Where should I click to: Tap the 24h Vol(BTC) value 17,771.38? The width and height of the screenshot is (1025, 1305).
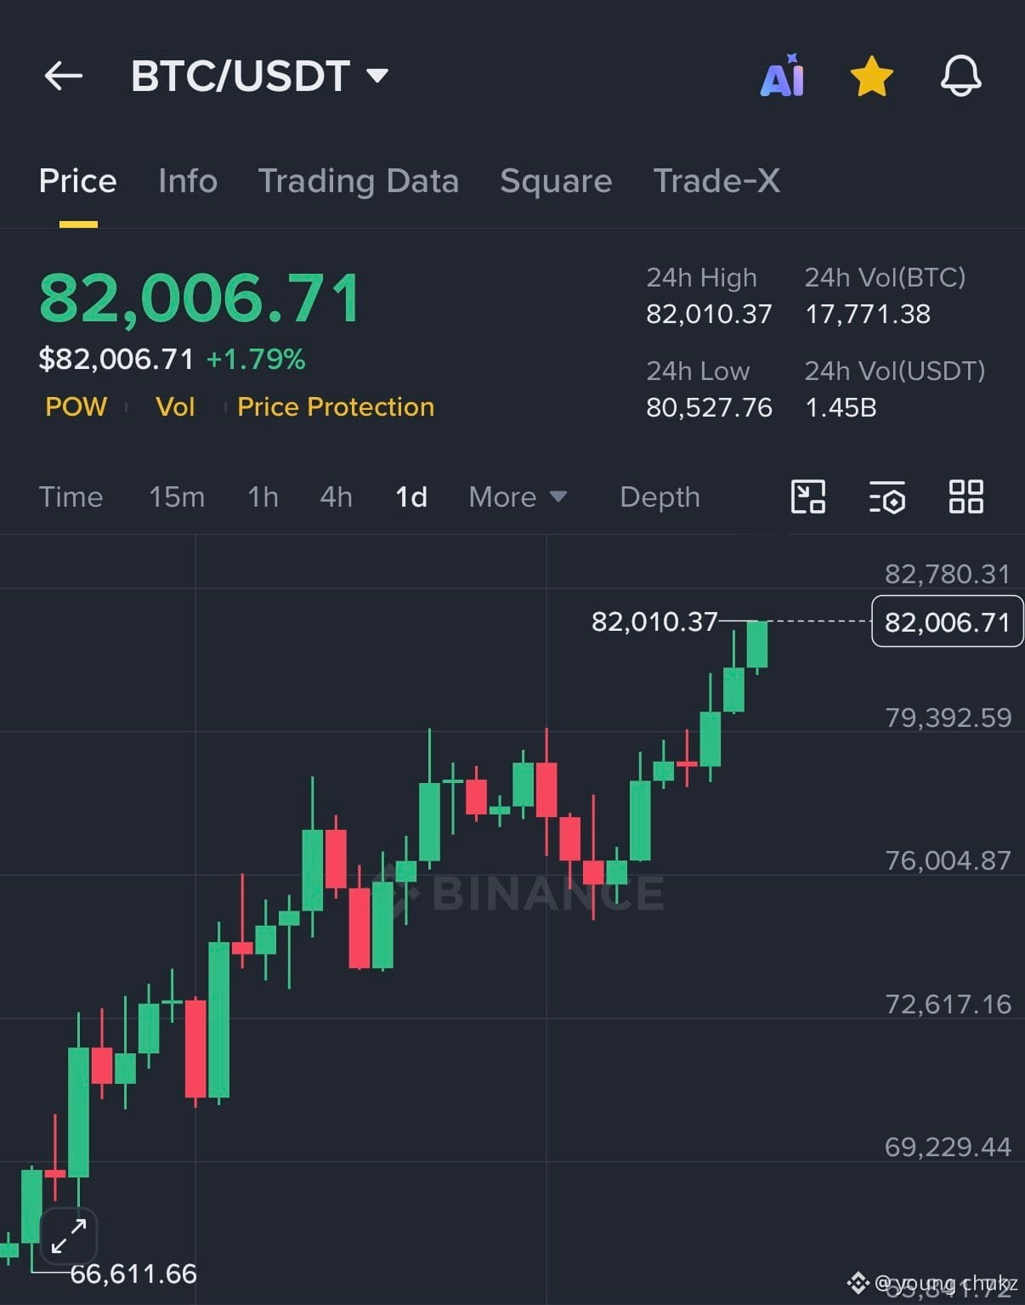[x=868, y=315]
